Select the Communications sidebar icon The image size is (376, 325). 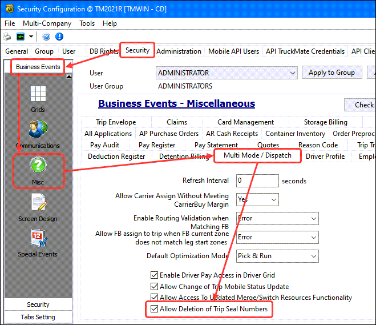(38, 130)
